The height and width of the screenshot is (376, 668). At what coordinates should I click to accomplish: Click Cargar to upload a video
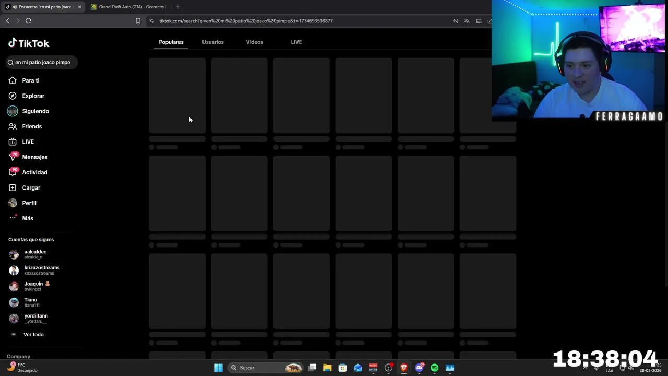24,187
